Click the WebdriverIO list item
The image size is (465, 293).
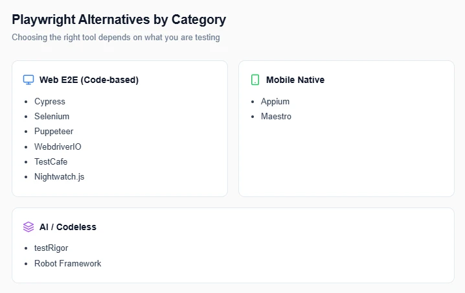pos(58,146)
